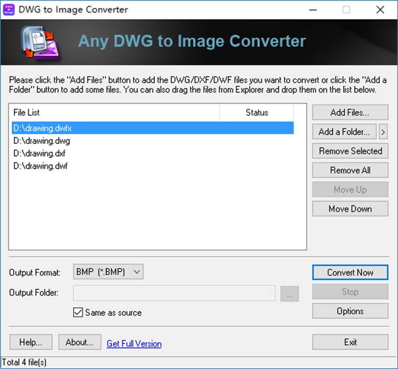Expand the arrow next to Add a Folder
398x369 pixels.
[x=383, y=132]
